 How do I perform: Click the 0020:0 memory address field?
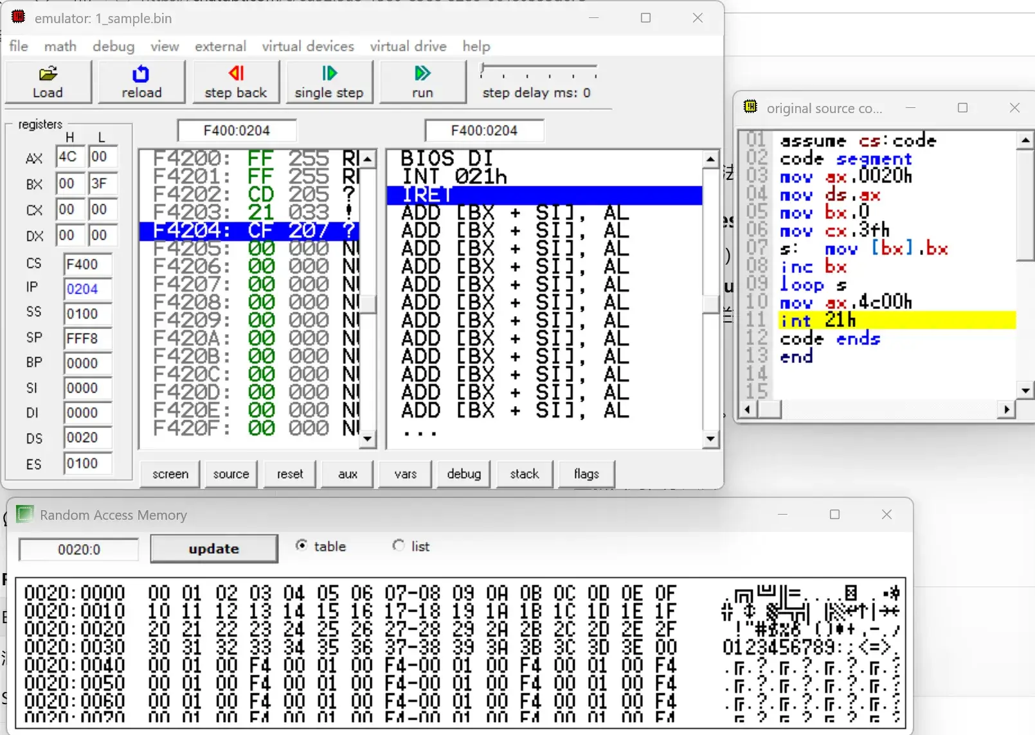click(79, 550)
